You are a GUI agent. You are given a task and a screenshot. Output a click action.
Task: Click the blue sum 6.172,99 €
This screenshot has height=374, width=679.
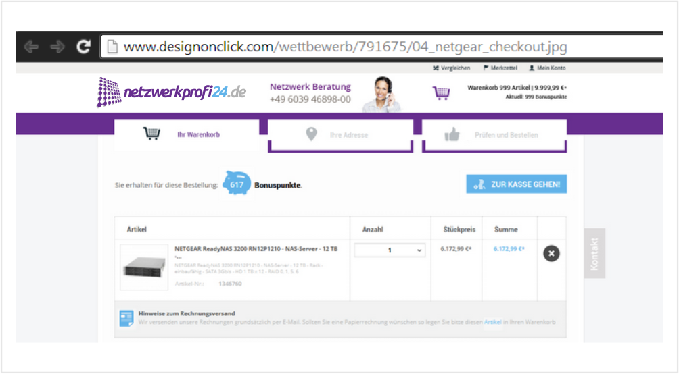click(509, 249)
